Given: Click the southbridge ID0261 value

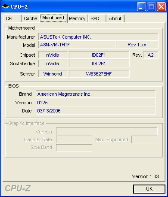Looking at the screenshot, I should coord(99,64).
